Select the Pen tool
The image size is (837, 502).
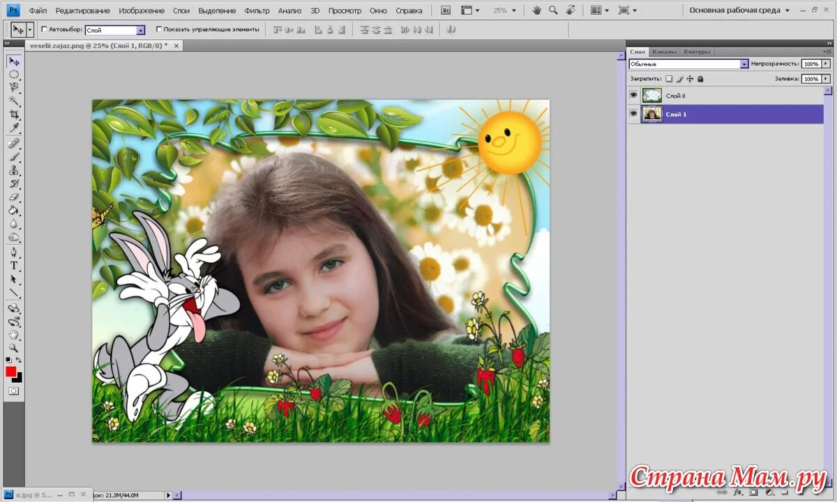pyautogui.click(x=13, y=252)
